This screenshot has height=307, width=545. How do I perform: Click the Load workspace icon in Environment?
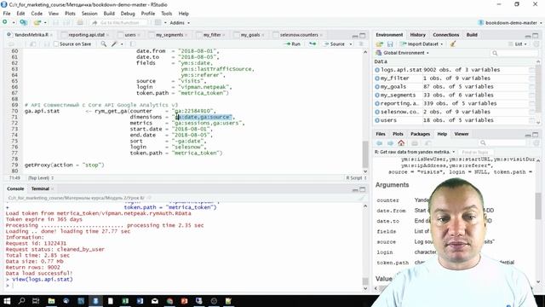[379, 44]
